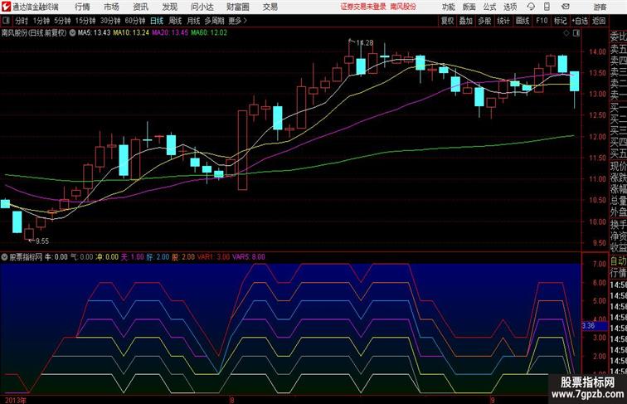The height and width of the screenshot is (404, 627).
Task: Click the month 8 marker on time axis
Action: pyautogui.click(x=231, y=400)
